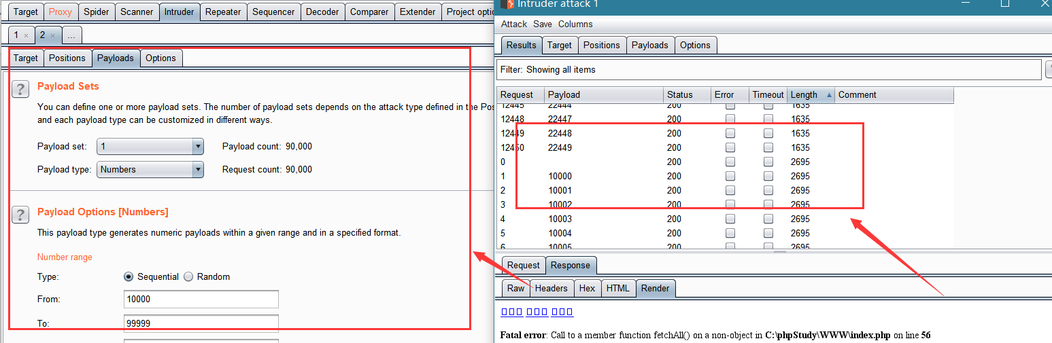Viewport: 1052px width, 343px height.
Task: Sort results by Payload column header
Action: tap(604, 95)
